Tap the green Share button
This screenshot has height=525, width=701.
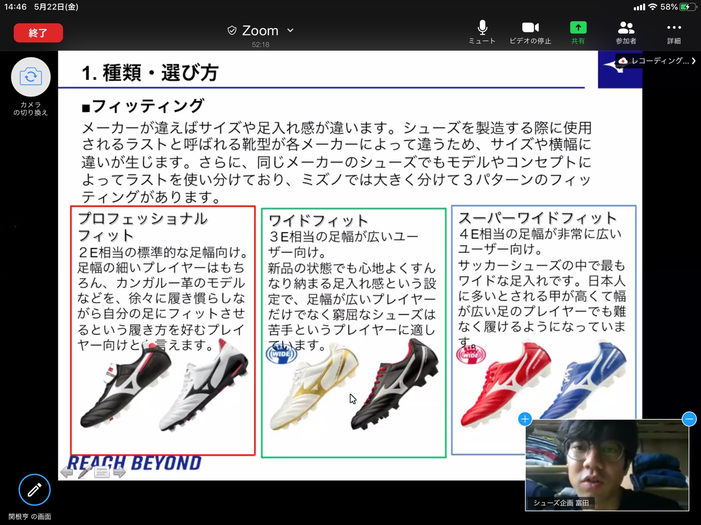coord(578,32)
